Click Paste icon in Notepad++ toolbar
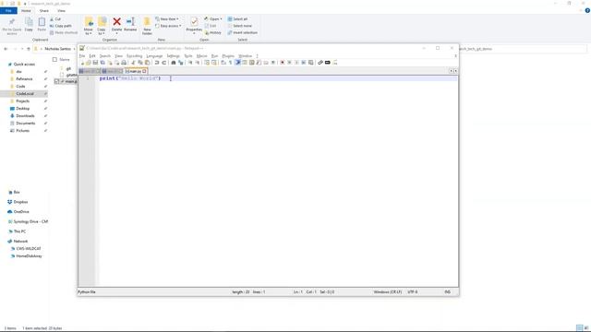The height and width of the screenshot is (332, 591). click(x=148, y=63)
